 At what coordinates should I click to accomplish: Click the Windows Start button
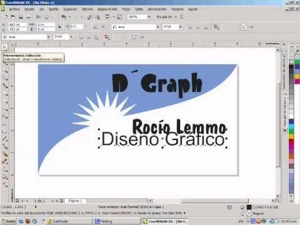[8, 221]
